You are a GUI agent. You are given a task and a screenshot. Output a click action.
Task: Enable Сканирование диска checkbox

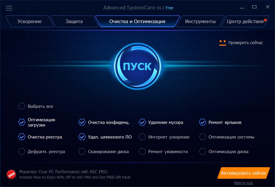pyautogui.click(x=82, y=151)
